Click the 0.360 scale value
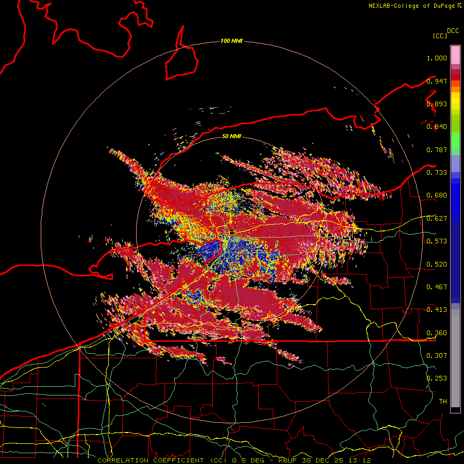The height and width of the screenshot is (464, 464). (437, 333)
